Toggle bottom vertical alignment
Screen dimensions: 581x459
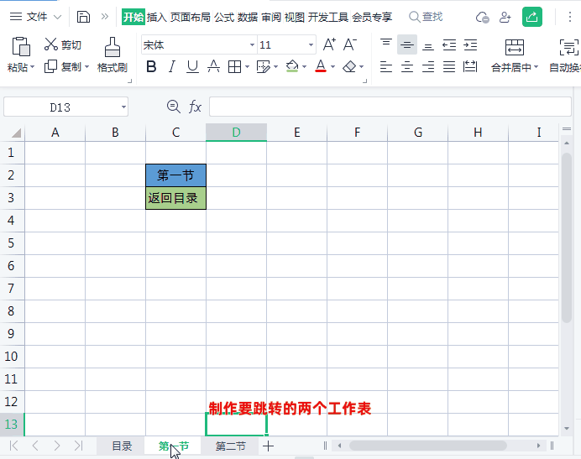428,45
